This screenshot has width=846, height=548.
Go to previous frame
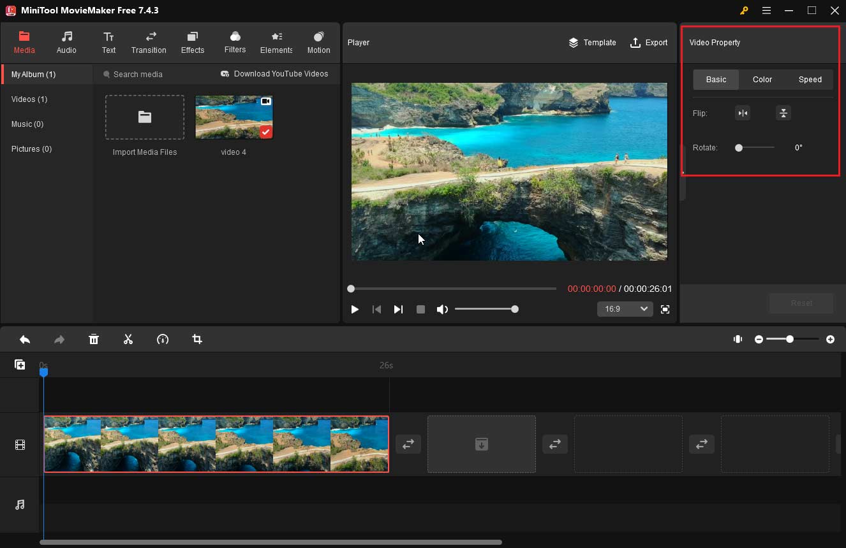tap(376, 310)
